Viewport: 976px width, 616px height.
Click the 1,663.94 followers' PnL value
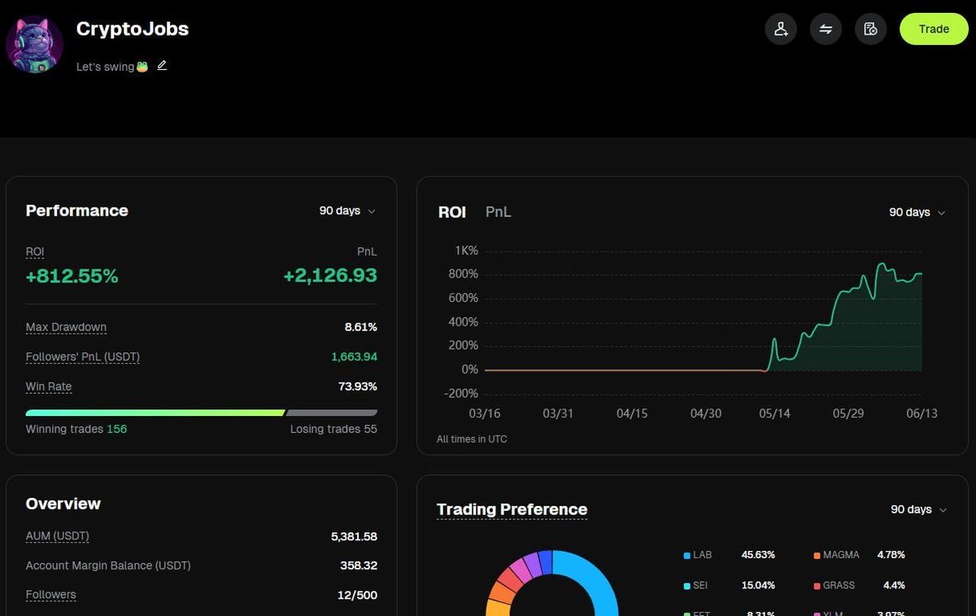tap(354, 356)
